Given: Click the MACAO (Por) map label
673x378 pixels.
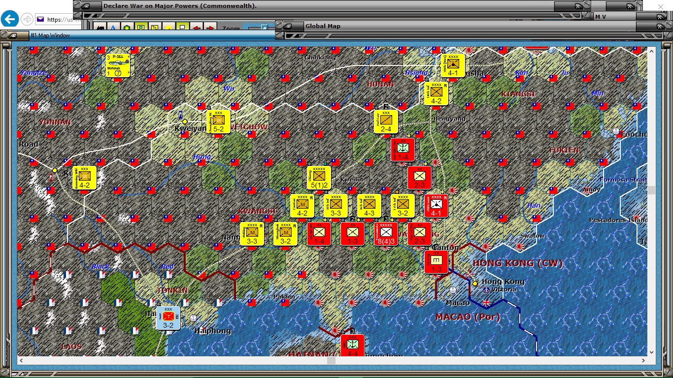Looking at the screenshot, I should coord(468,317).
